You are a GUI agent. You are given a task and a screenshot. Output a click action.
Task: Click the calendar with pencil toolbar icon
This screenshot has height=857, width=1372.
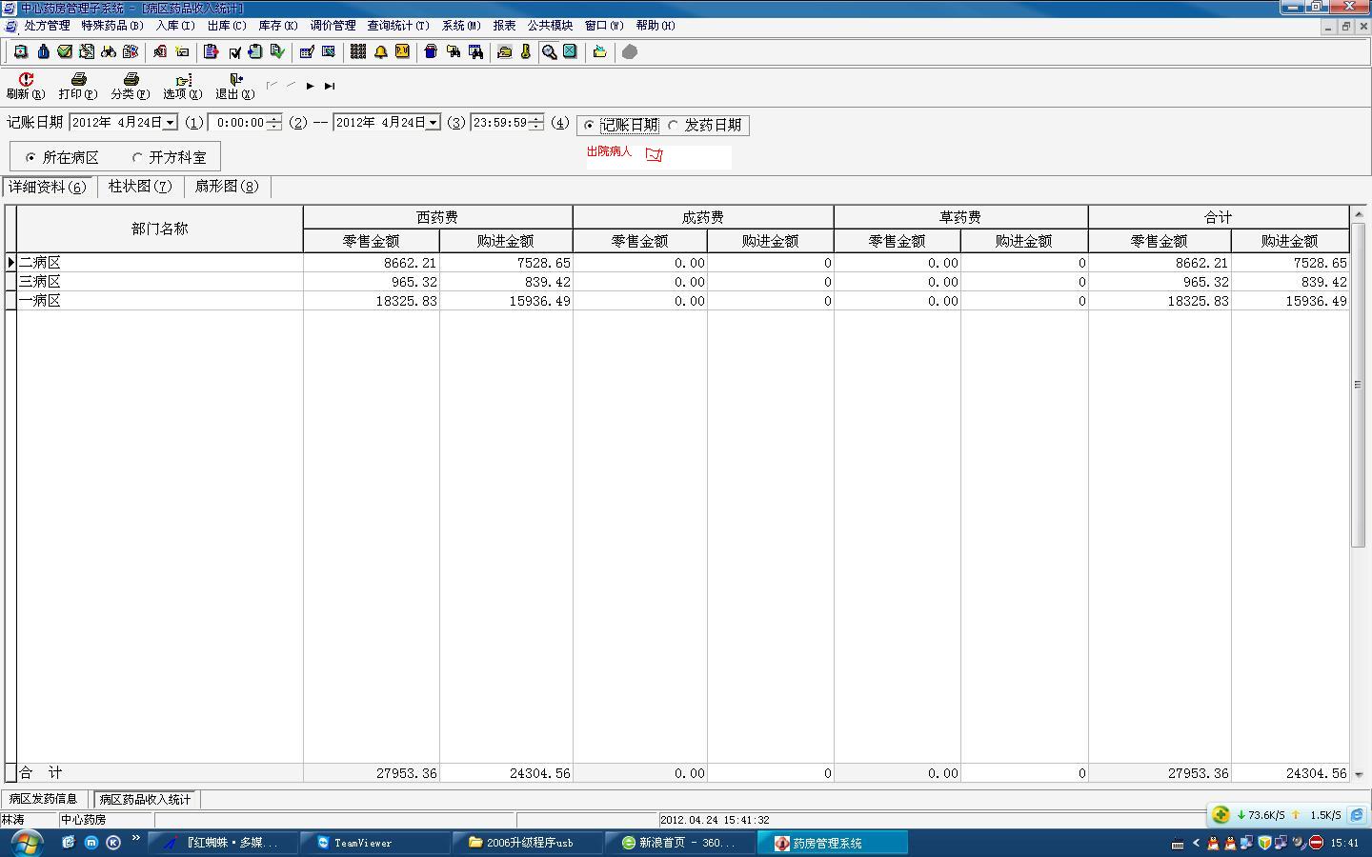coord(307,52)
